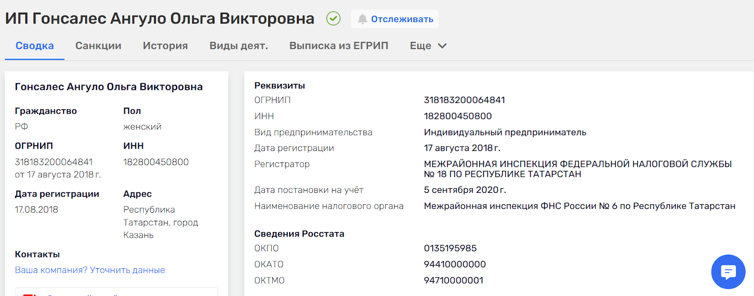Screen dimensions: 754x296
Task: Open the blue chat support bubble
Action: click(x=728, y=272)
